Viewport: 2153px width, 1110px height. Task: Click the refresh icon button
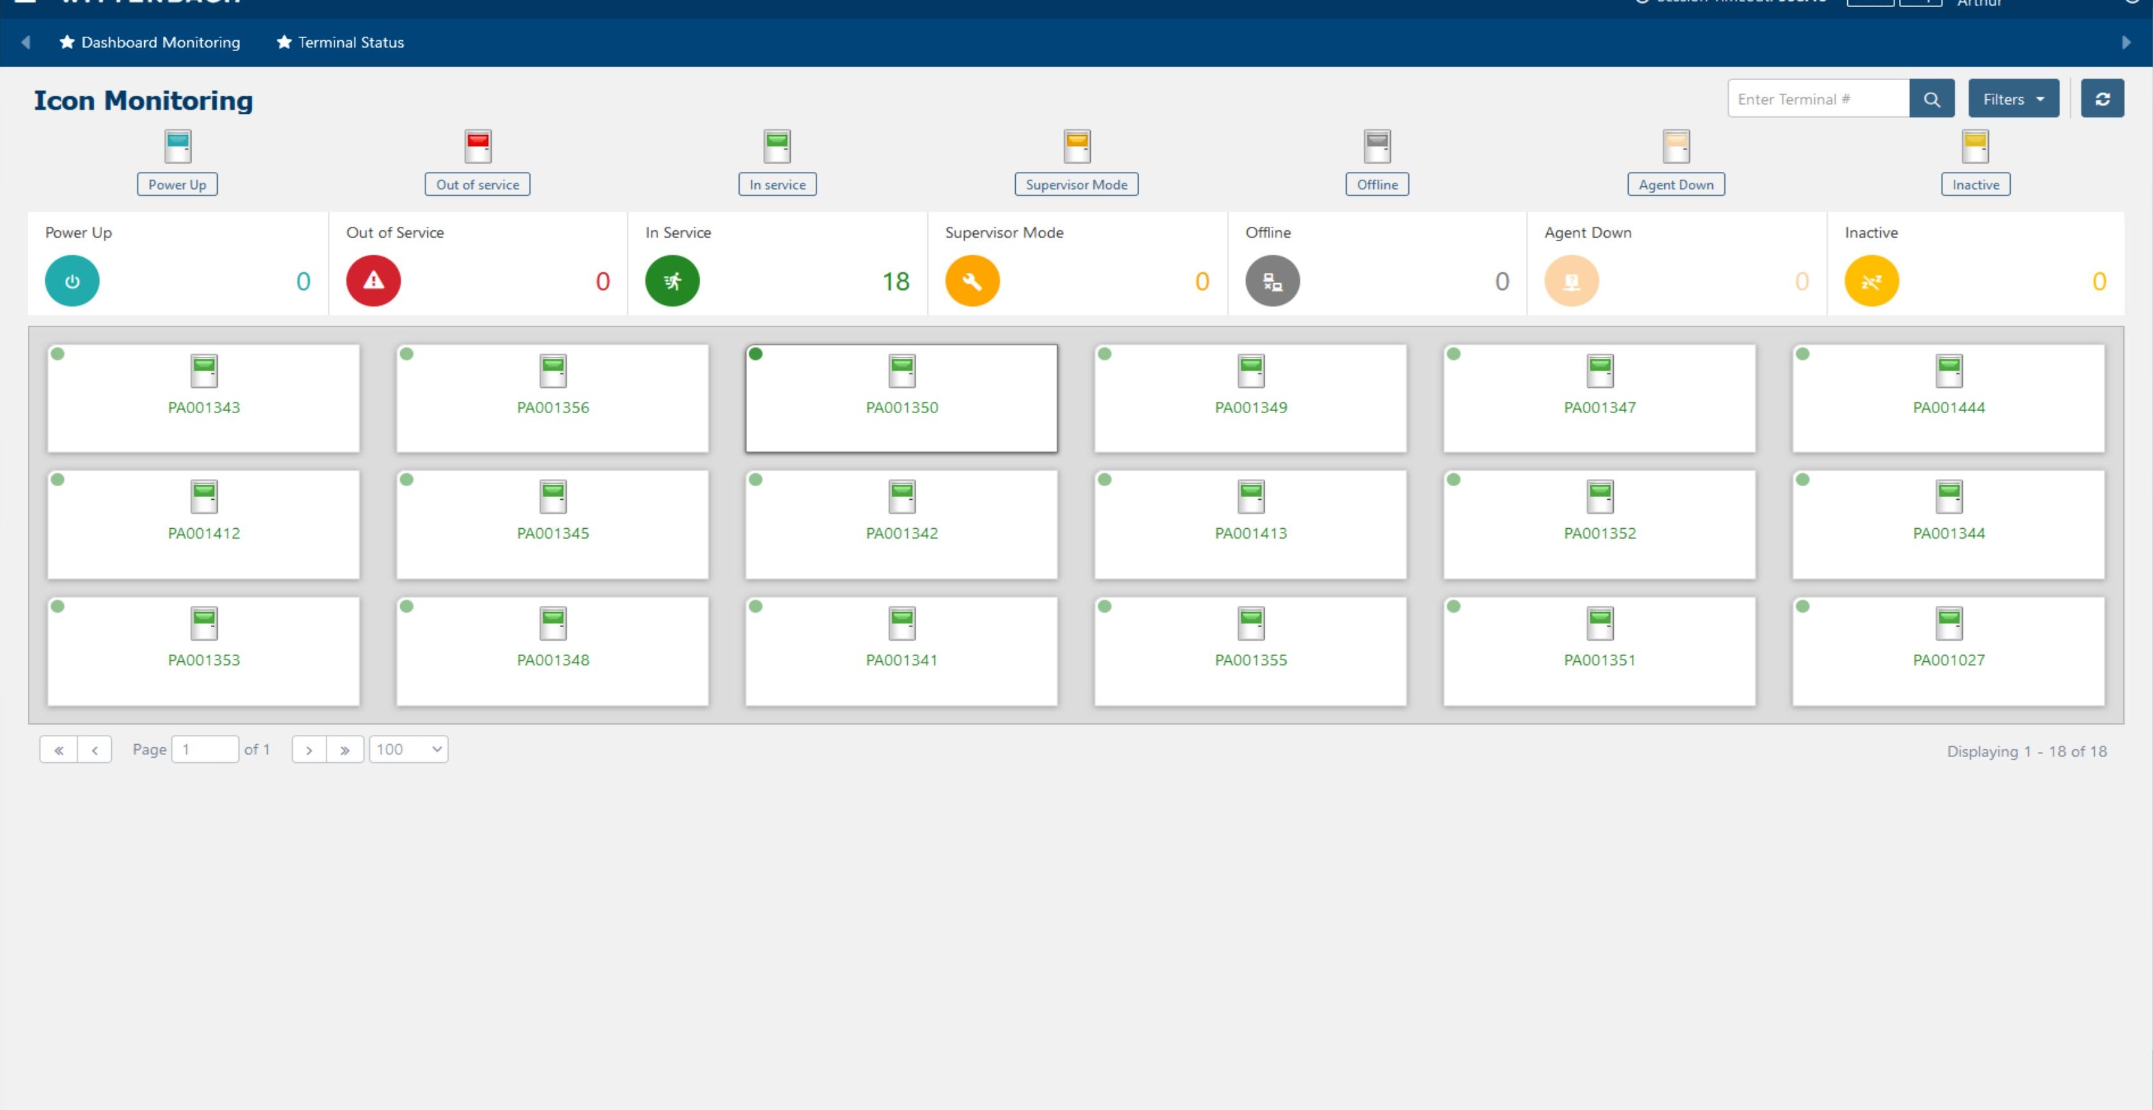(2102, 100)
